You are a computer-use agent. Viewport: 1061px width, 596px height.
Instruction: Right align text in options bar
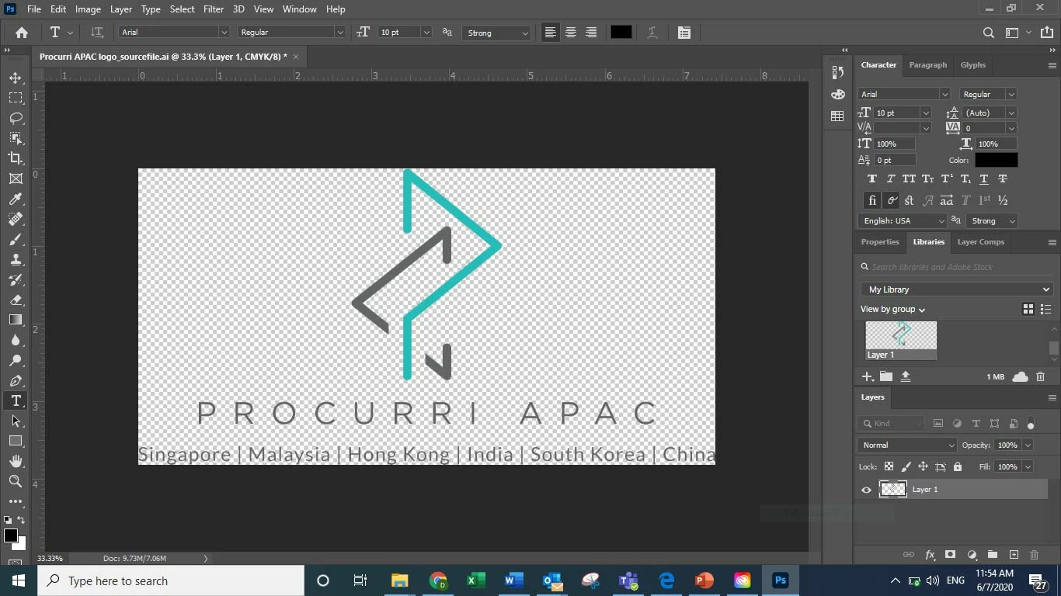590,33
